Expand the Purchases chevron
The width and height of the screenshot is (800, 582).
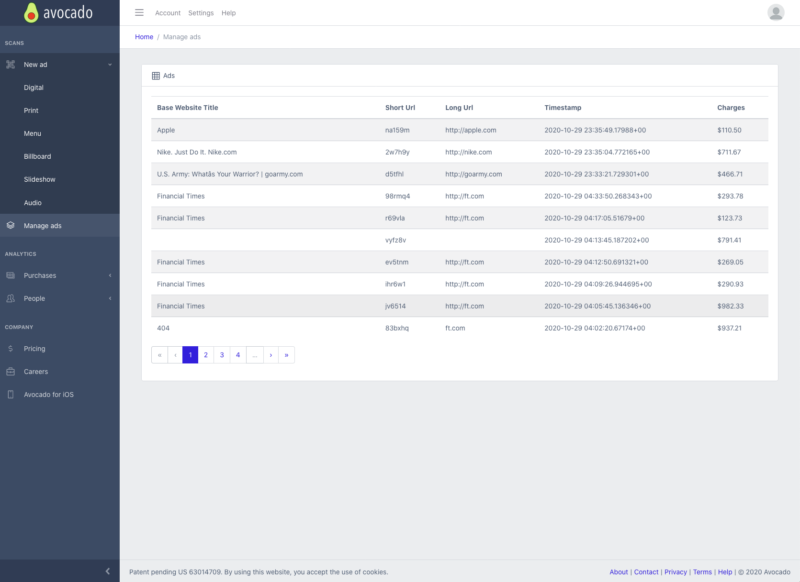tap(110, 275)
